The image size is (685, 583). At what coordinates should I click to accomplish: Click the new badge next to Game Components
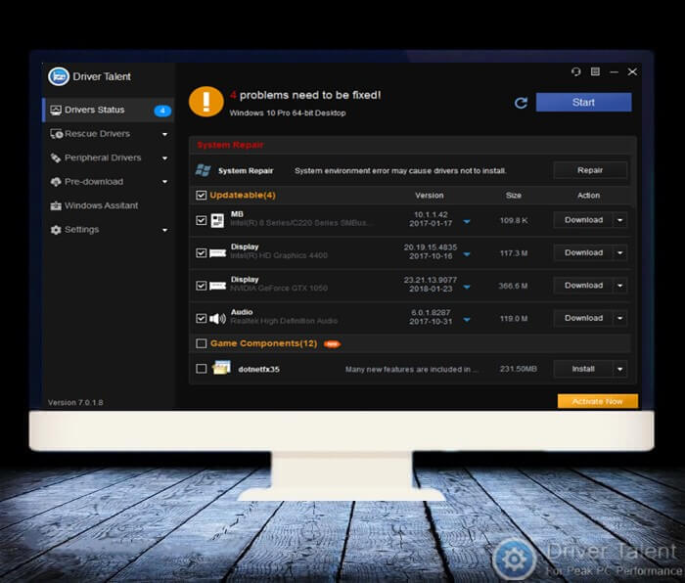click(x=332, y=344)
